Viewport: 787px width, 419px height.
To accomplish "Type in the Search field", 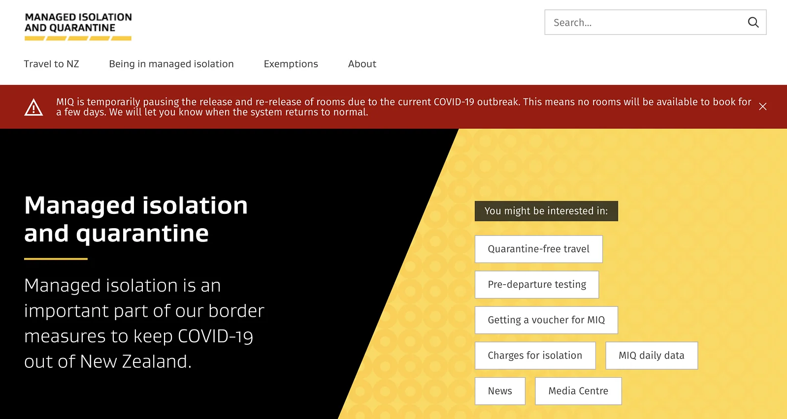I will [x=645, y=23].
